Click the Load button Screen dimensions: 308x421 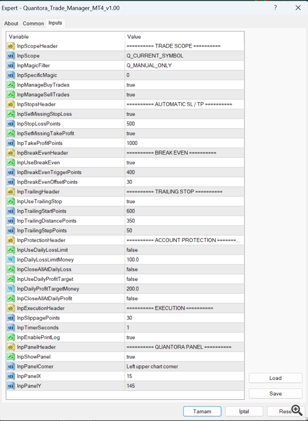(x=276, y=378)
